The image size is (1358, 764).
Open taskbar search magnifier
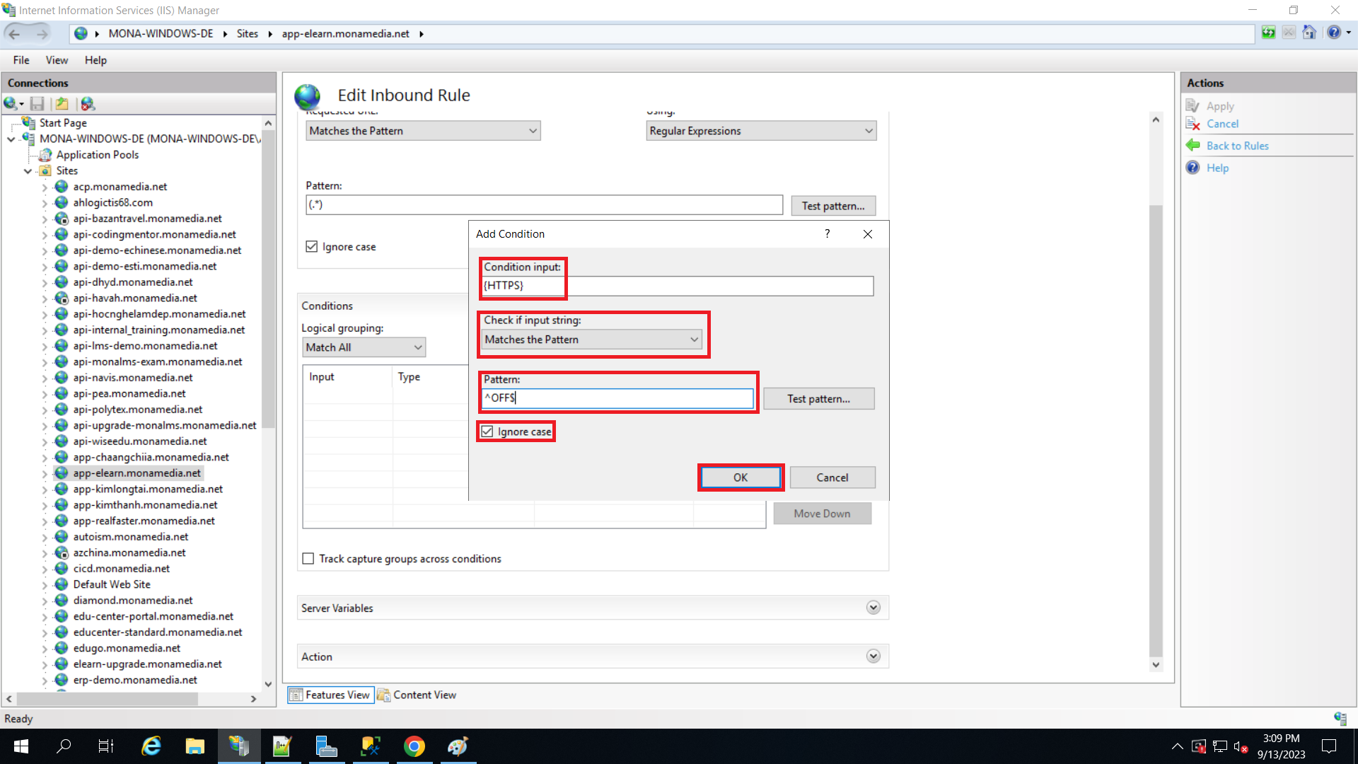(x=64, y=746)
